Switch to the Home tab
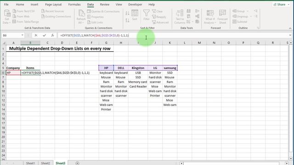The width and height of the screenshot is (294, 165). (20, 4)
